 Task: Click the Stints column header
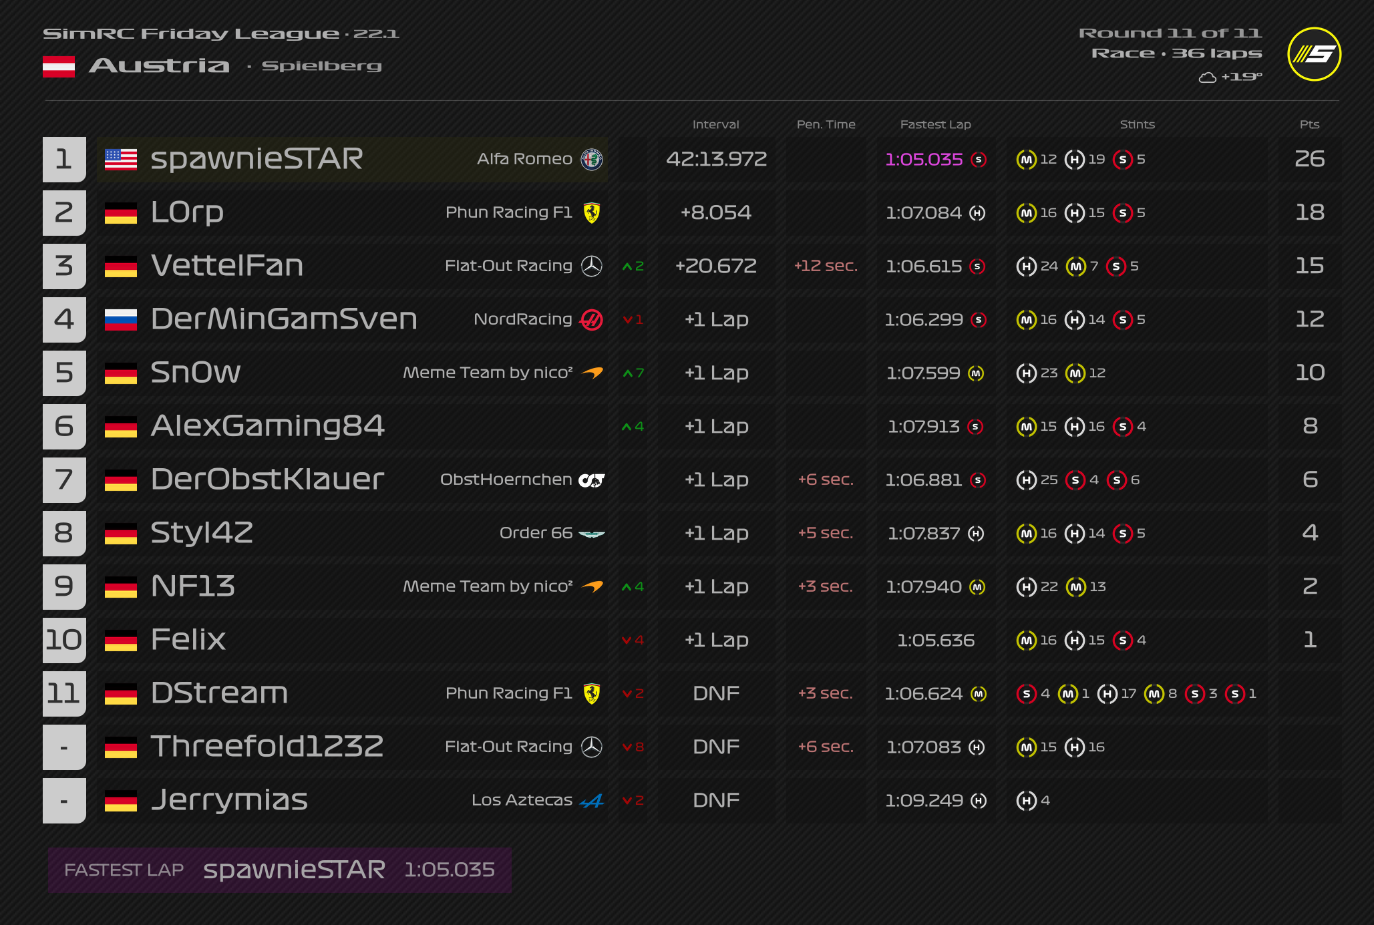click(1137, 124)
